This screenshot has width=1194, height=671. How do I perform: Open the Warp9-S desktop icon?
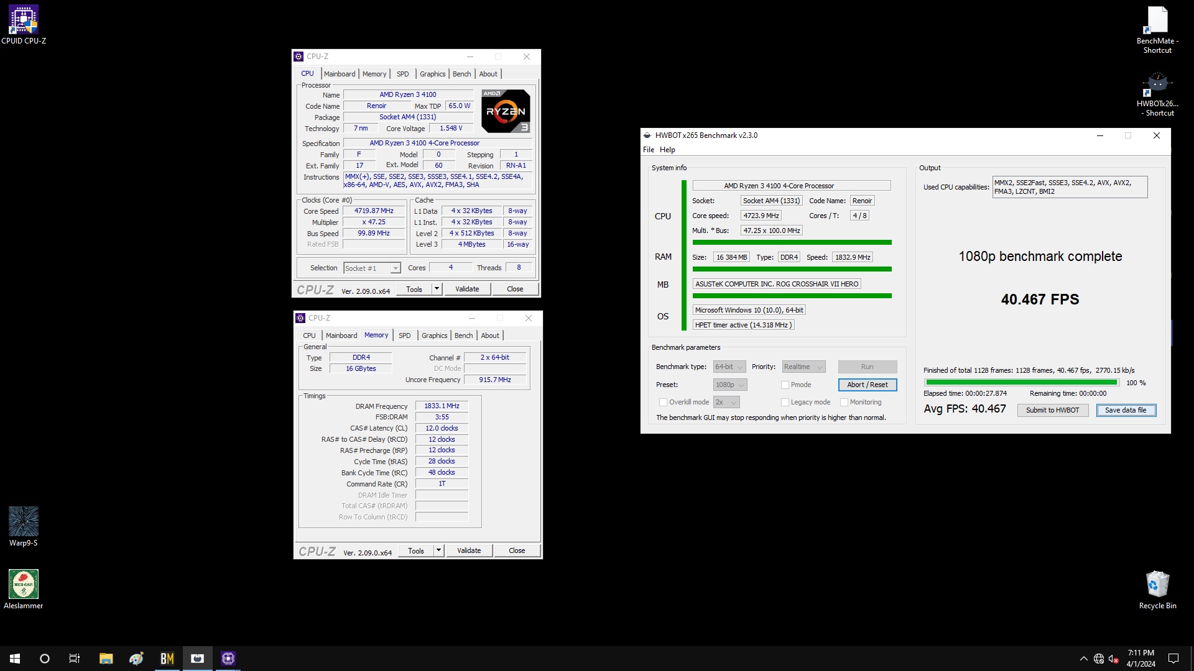click(x=24, y=526)
